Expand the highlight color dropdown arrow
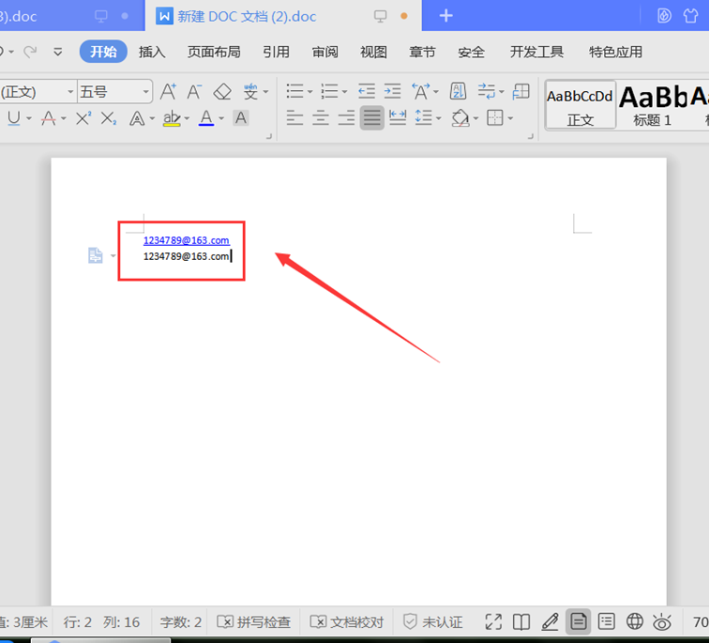Image resolution: width=710 pixels, height=643 pixels. (187, 118)
